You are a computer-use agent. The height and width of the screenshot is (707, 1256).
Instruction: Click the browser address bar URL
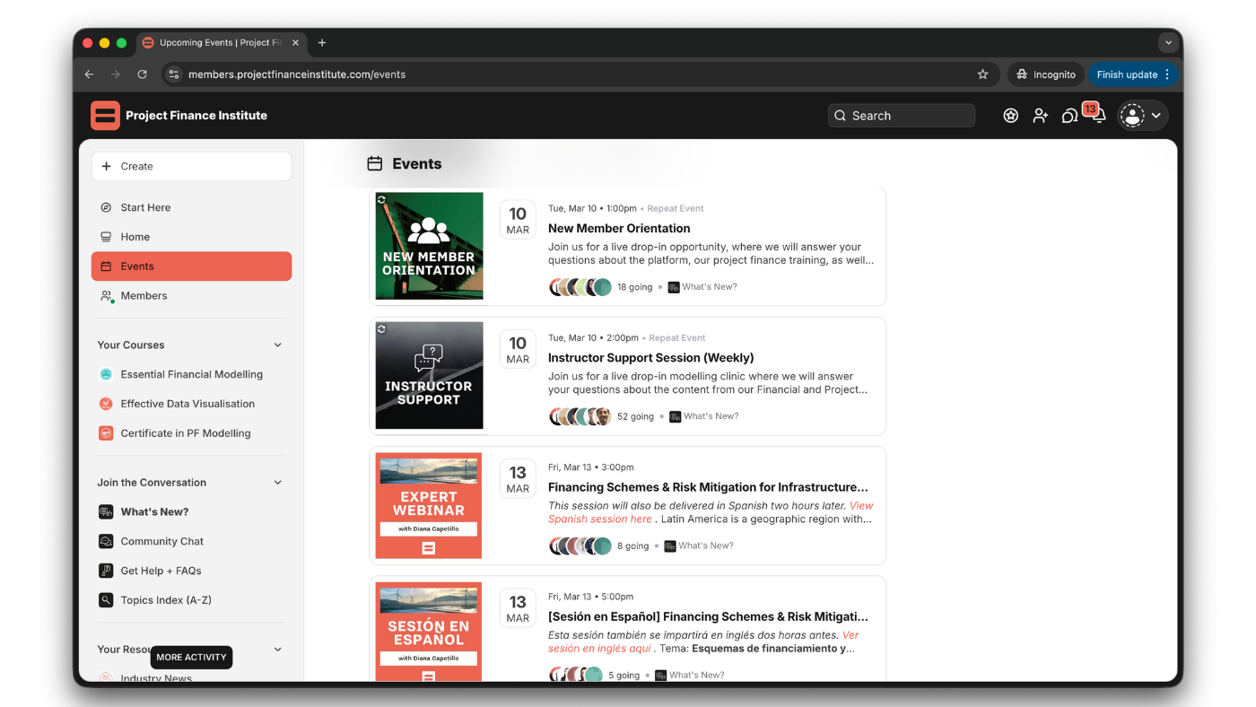(x=297, y=74)
